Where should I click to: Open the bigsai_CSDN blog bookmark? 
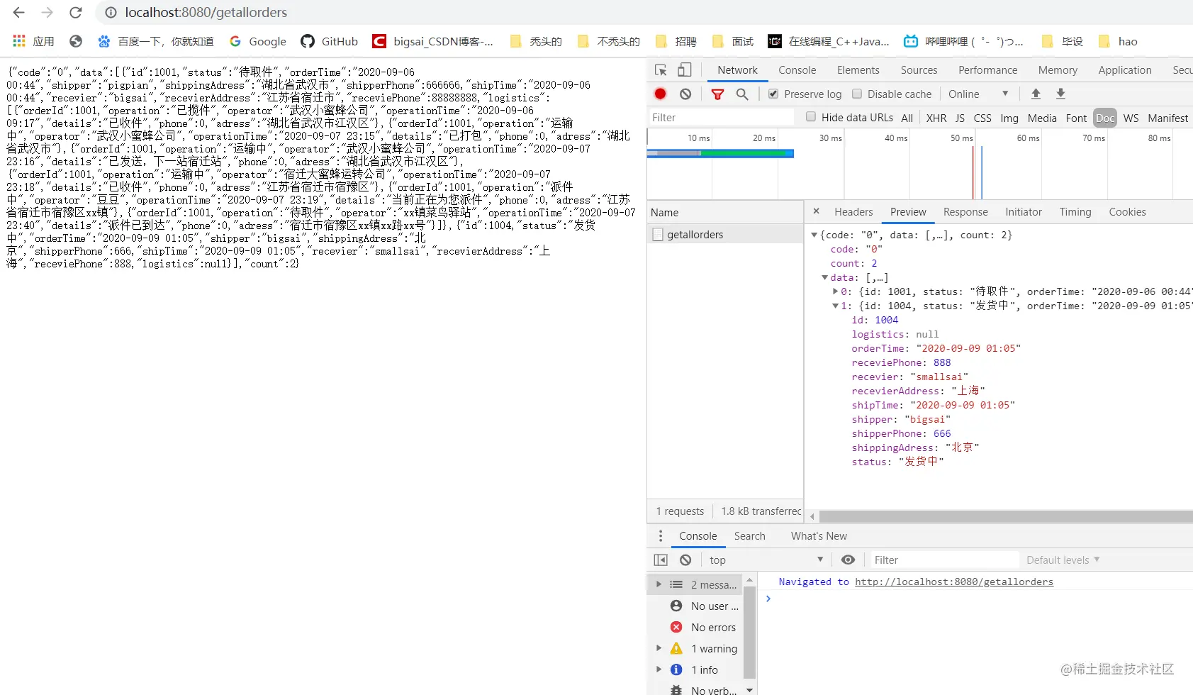[x=433, y=41]
